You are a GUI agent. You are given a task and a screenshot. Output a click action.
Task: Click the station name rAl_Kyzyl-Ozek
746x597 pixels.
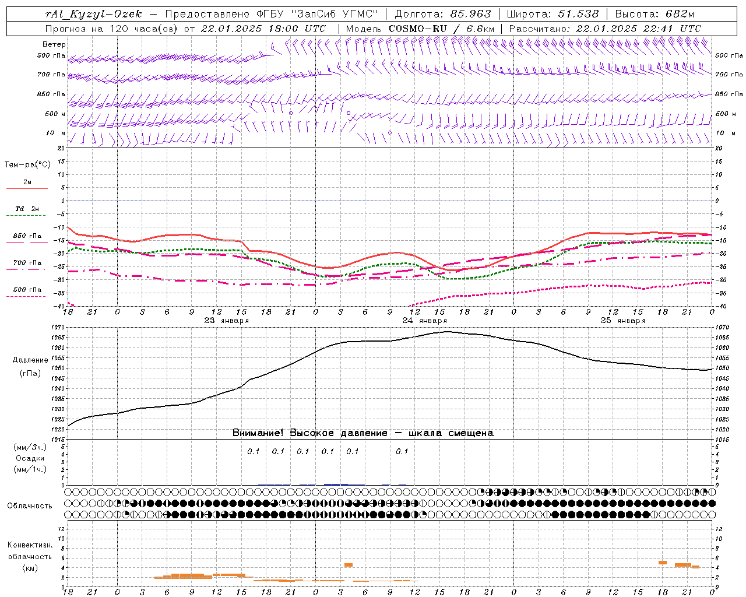[94, 14]
